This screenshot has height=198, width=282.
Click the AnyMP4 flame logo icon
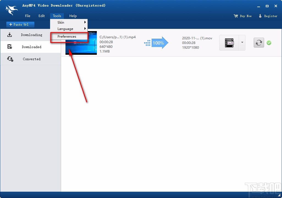[12, 10]
